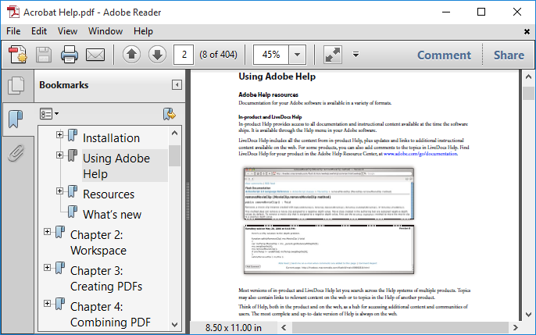Open the Help menu

[x=143, y=31]
